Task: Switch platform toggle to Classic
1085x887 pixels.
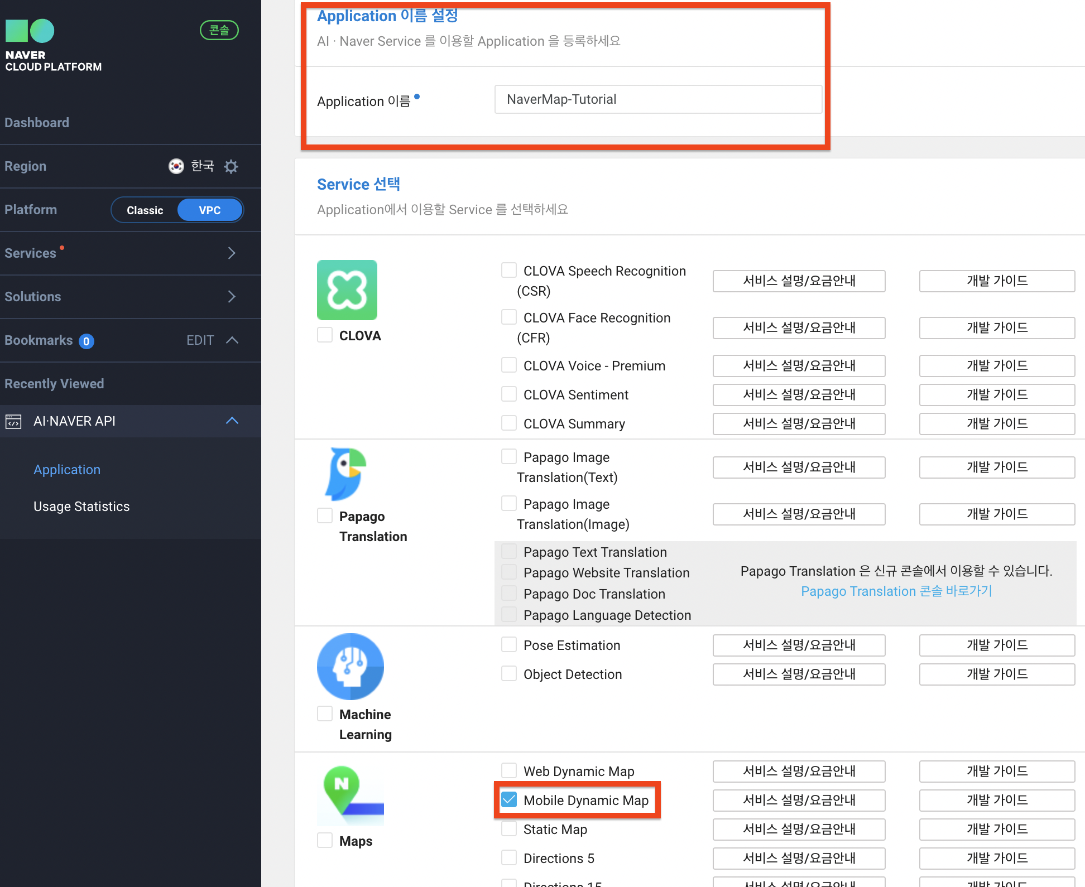Action: tap(145, 210)
